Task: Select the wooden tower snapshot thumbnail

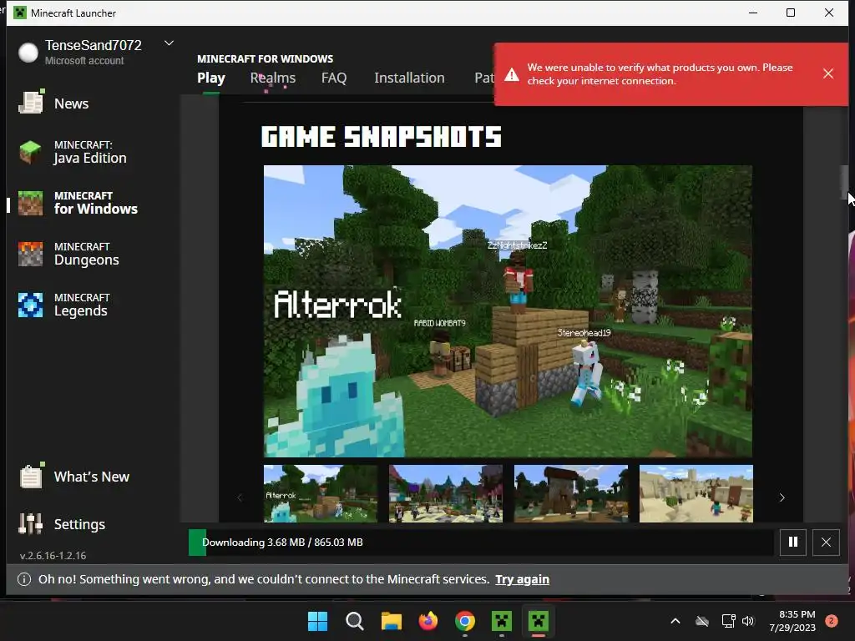Action: (571, 493)
